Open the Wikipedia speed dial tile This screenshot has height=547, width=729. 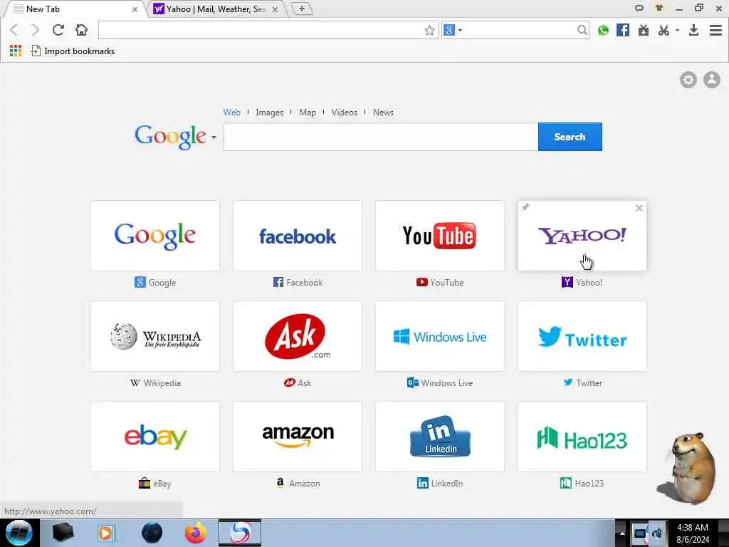[x=154, y=336]
